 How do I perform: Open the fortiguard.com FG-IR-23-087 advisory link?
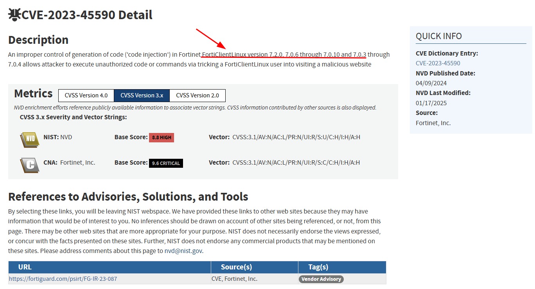click(x=63, y=279)
